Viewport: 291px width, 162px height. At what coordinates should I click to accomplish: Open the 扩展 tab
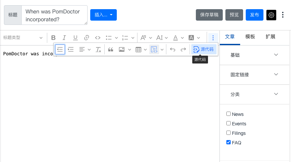(x=270, y=37)
